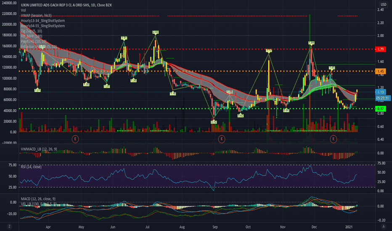Click the Z timezone button at bottom left
This screenshot has width=392, height=231.
tap(10, 226)
